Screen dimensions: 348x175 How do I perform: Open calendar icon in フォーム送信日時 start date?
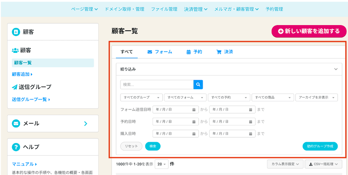194,110
